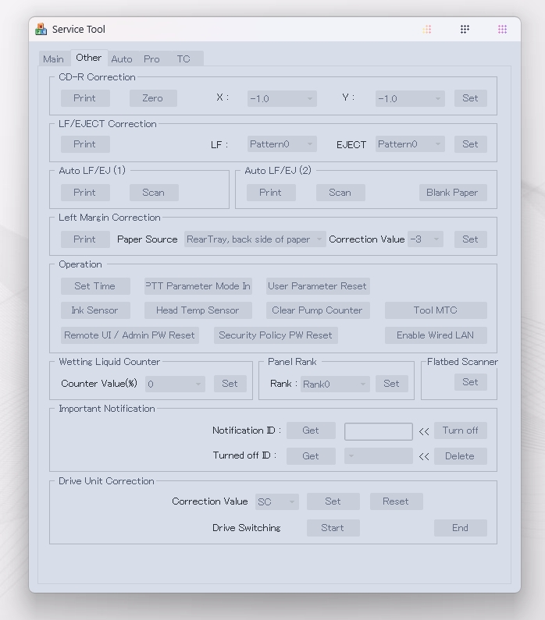Click Get next to Turned off ID
Viewport: 545px width, 620px height.
311,456
